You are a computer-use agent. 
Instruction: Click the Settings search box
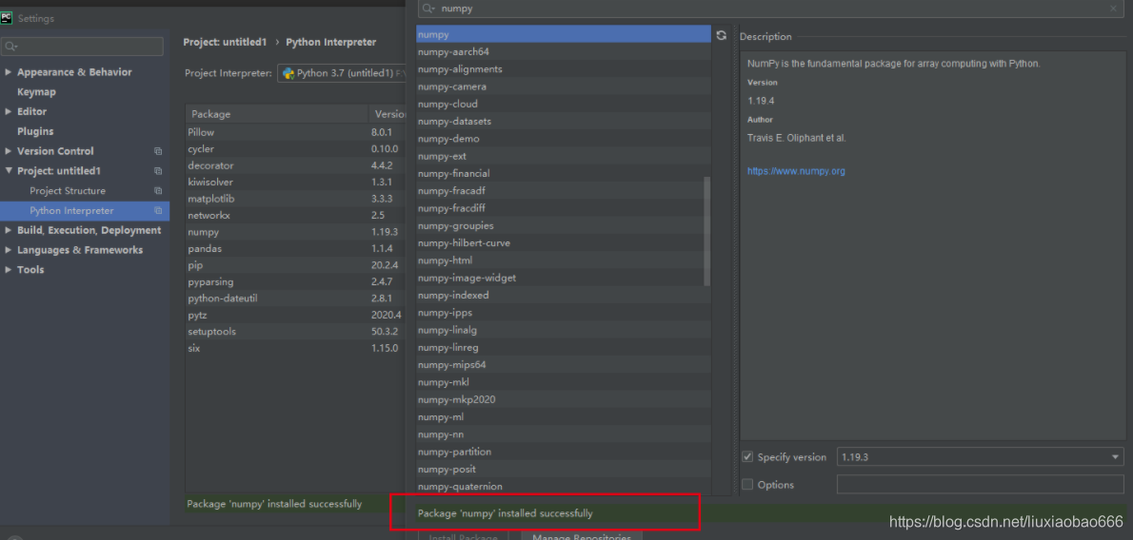(x=83, y=47)
